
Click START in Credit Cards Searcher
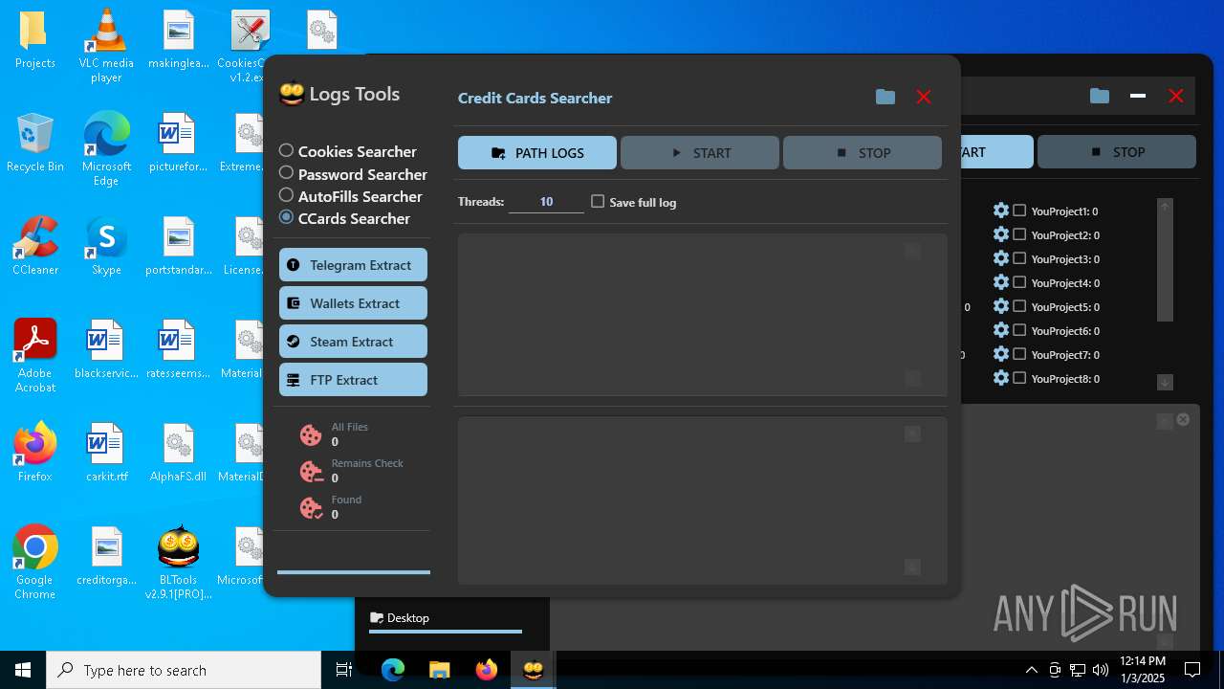[700, 153]
